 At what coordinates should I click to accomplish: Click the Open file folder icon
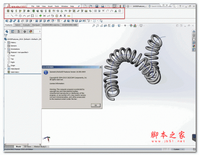[x=91, y=6]
